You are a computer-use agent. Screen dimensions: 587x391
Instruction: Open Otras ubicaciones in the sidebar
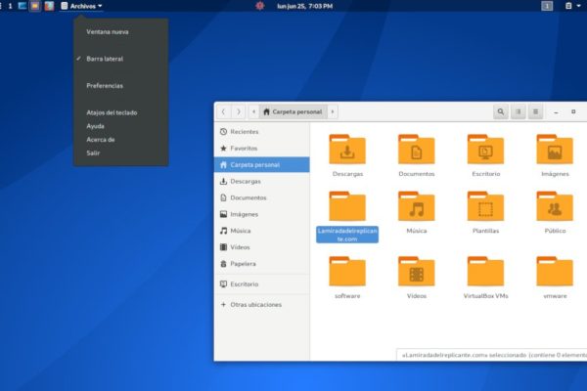point(255,304)
